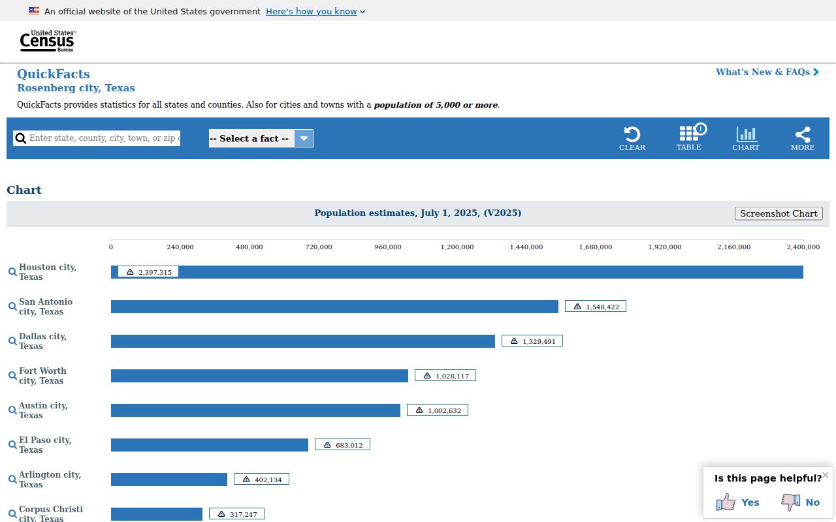This screenshot has width=836, height=522.
Task: Click the United States Census Bureau logo
Action: 48,41
